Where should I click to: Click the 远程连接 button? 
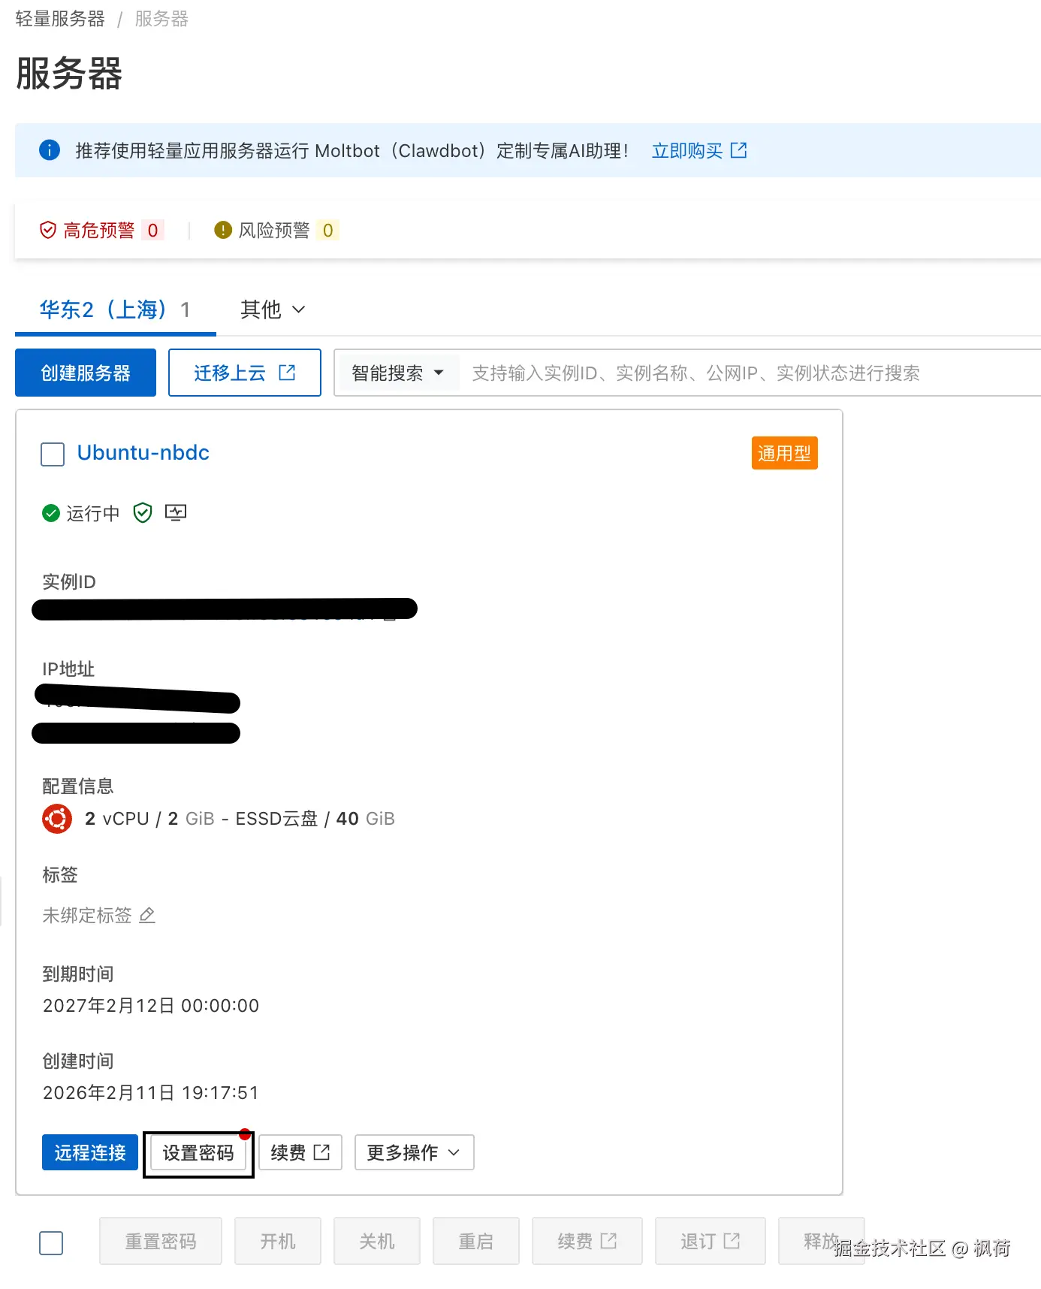tap(90, 1152)
